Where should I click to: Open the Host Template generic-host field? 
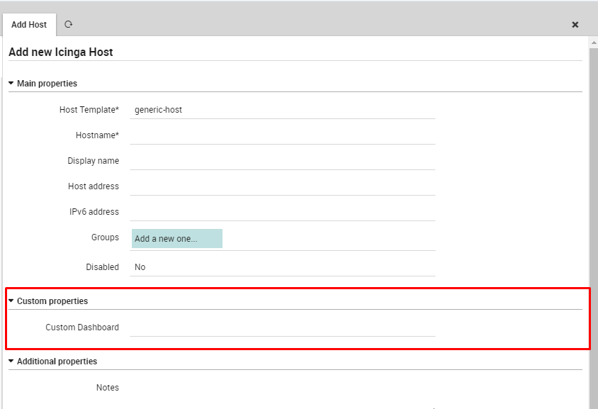[283, 110]
